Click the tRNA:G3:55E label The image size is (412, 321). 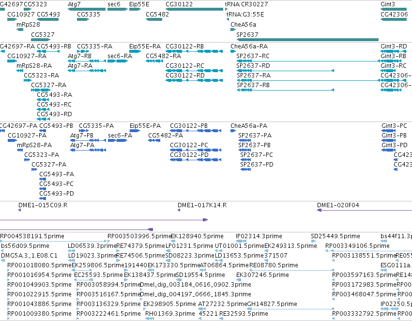coord(245,15)
